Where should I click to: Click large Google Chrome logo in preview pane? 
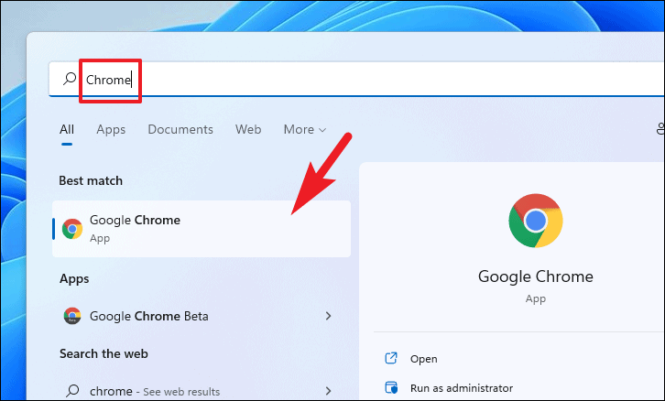536,221
